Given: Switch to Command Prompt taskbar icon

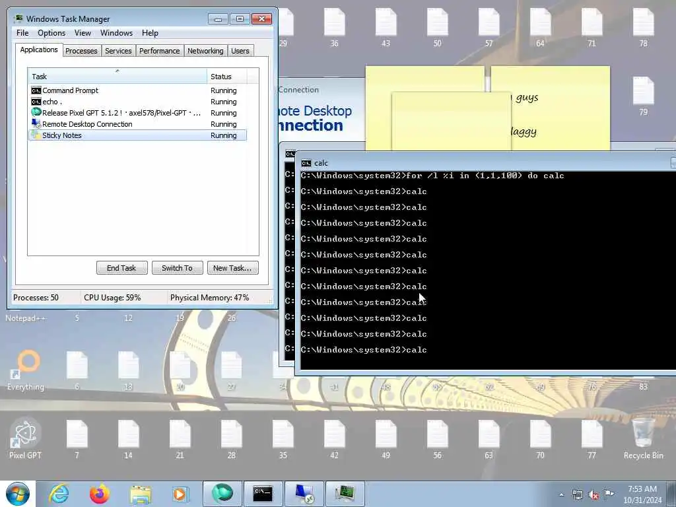Looking at the screenshot, I should click(x=263, y=494).
